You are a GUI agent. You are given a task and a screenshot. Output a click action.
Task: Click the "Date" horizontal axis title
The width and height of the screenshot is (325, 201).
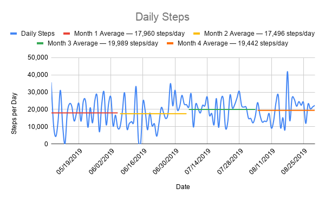pyautogui.click(x=183, y=187)
